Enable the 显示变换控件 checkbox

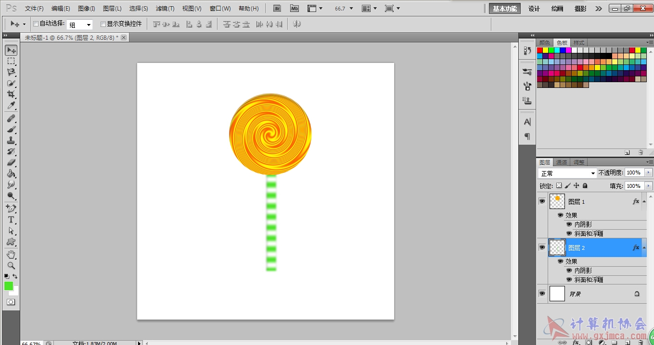point(103,24)
